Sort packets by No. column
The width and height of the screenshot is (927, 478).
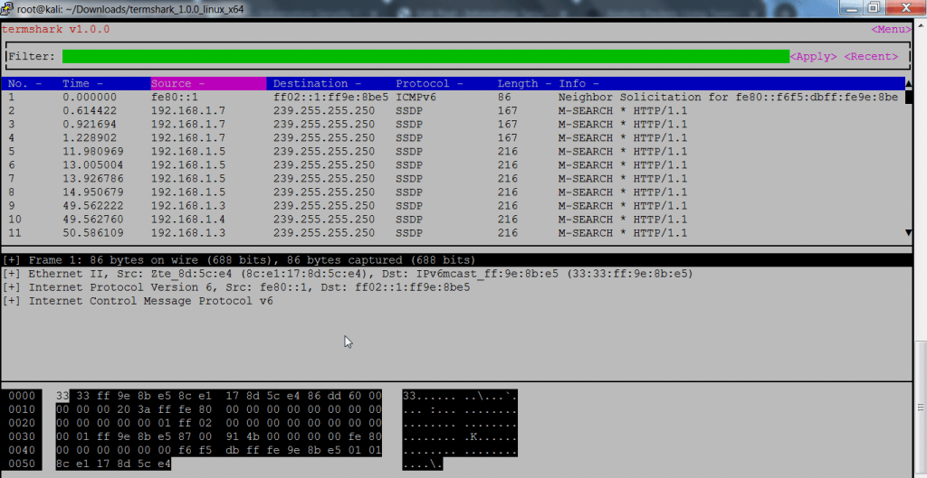point(24,84)
